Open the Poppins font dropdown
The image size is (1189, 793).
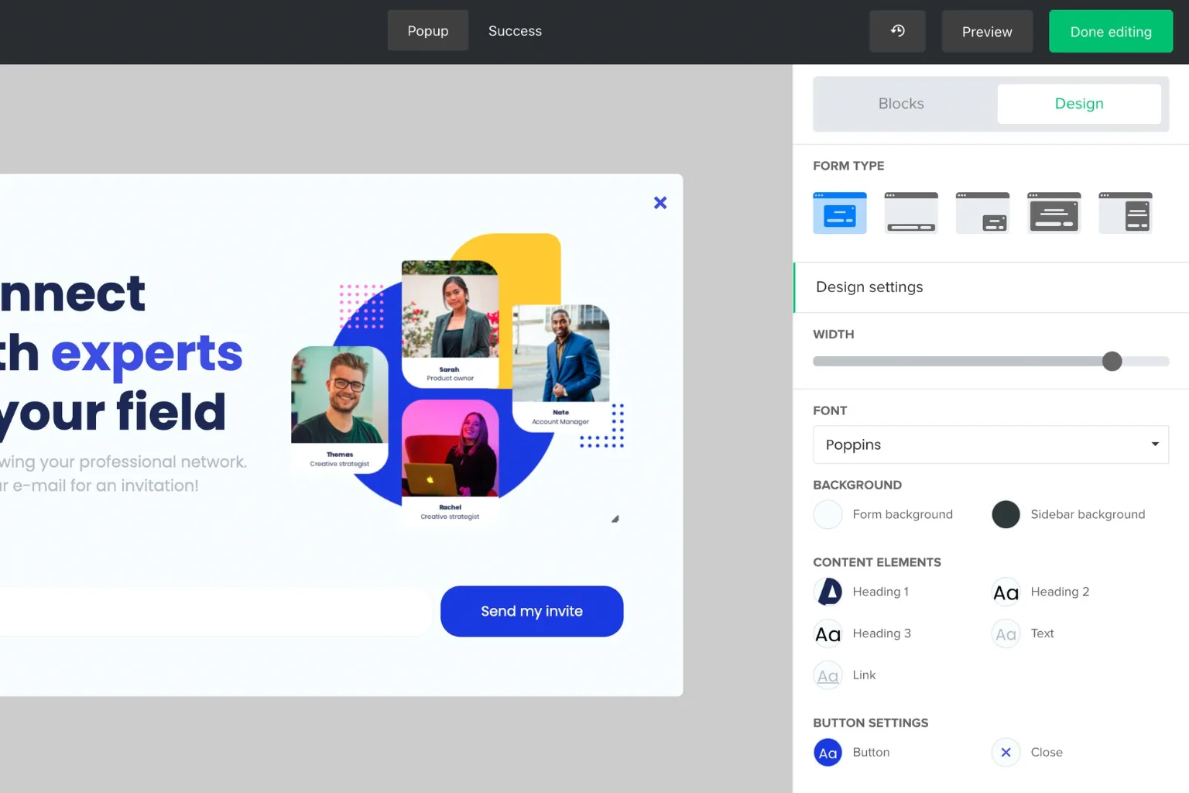(x=991, y=445)
